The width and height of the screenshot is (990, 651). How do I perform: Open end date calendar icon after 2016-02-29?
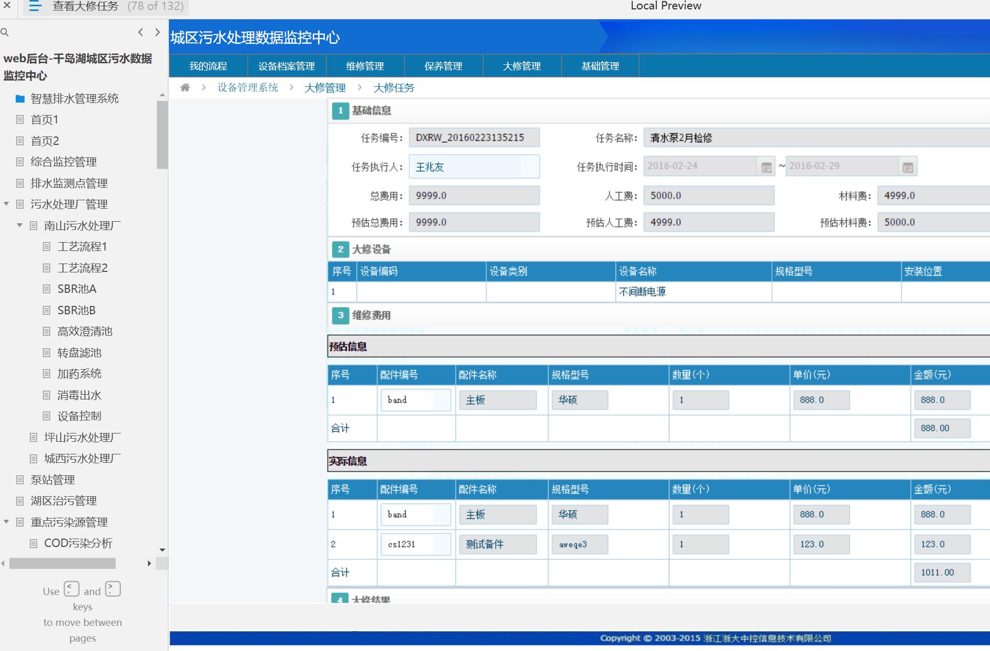(908, 167)
